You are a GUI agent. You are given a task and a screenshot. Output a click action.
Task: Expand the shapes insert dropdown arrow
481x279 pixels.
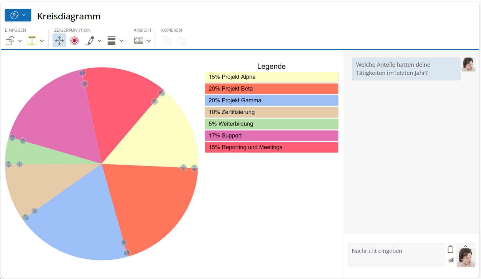(20, 41)
